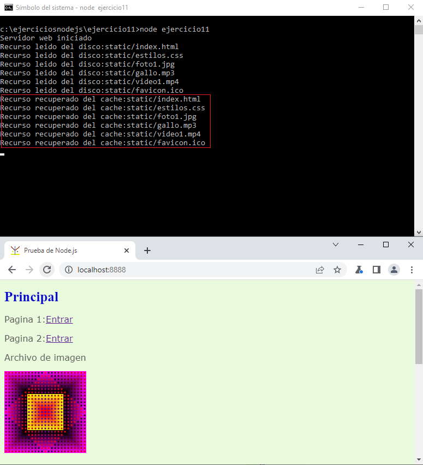The width and height of the screenshot is (423, 465).
Task: Click 'recuperado del cache:static/video1.mp4' line
Action: point(100,134)
